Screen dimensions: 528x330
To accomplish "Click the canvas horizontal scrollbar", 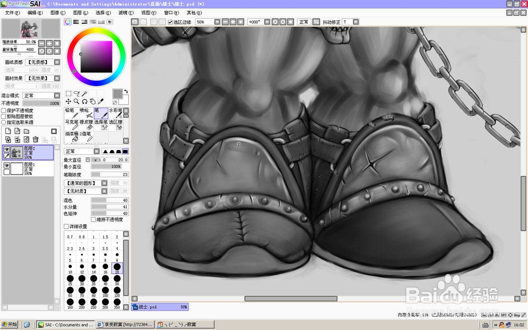I will [291, 299].
